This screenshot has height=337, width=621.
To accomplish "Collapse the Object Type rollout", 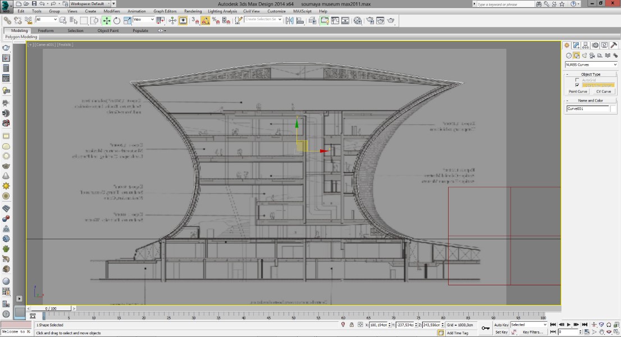I will pos(591,74).
